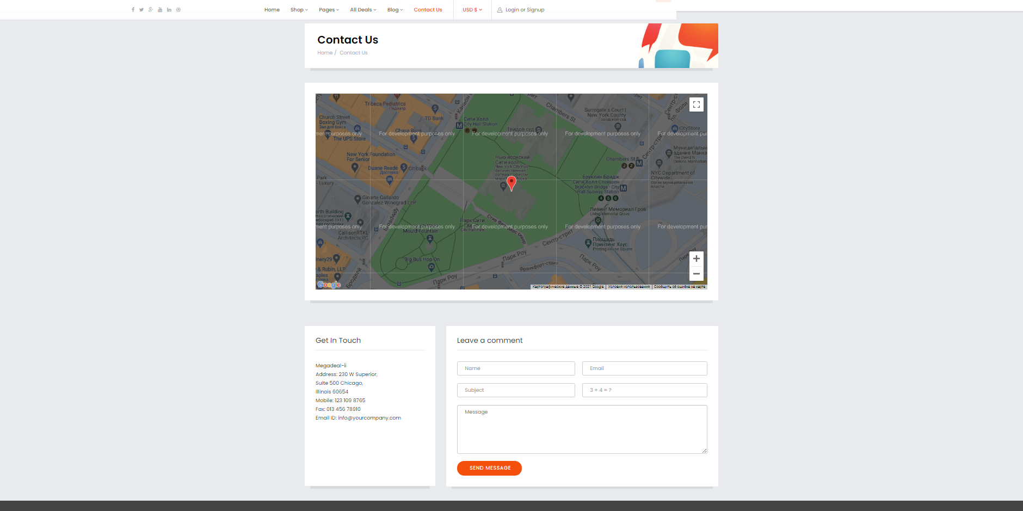Open the Twitter social icon

[x=141, y=10]
